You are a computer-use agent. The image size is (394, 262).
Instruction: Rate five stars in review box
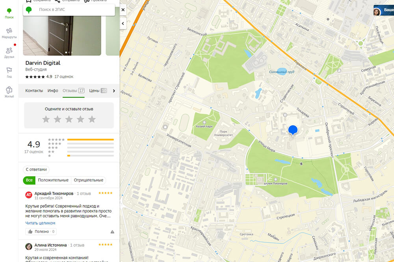point(92,119)
